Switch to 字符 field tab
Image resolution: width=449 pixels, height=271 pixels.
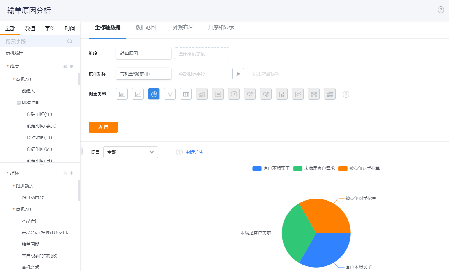point(50,28)
